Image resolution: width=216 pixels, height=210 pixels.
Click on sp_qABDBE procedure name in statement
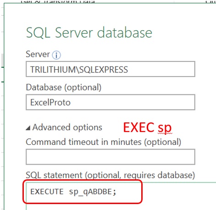click(x=90, y=192)
